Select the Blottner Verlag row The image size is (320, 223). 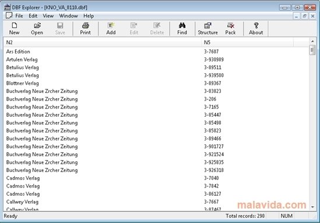pos(156,84)
